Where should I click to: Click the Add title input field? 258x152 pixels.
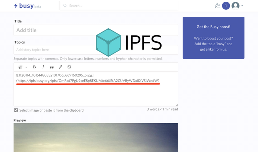(x=96, y=30)
